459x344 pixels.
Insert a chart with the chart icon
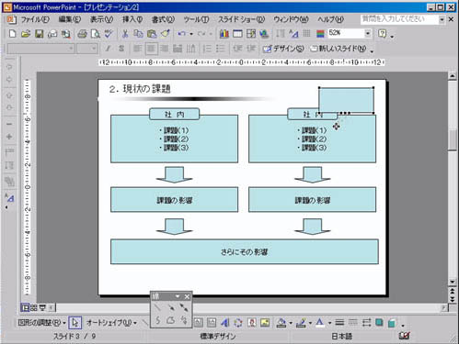click(x=224, y=34)
